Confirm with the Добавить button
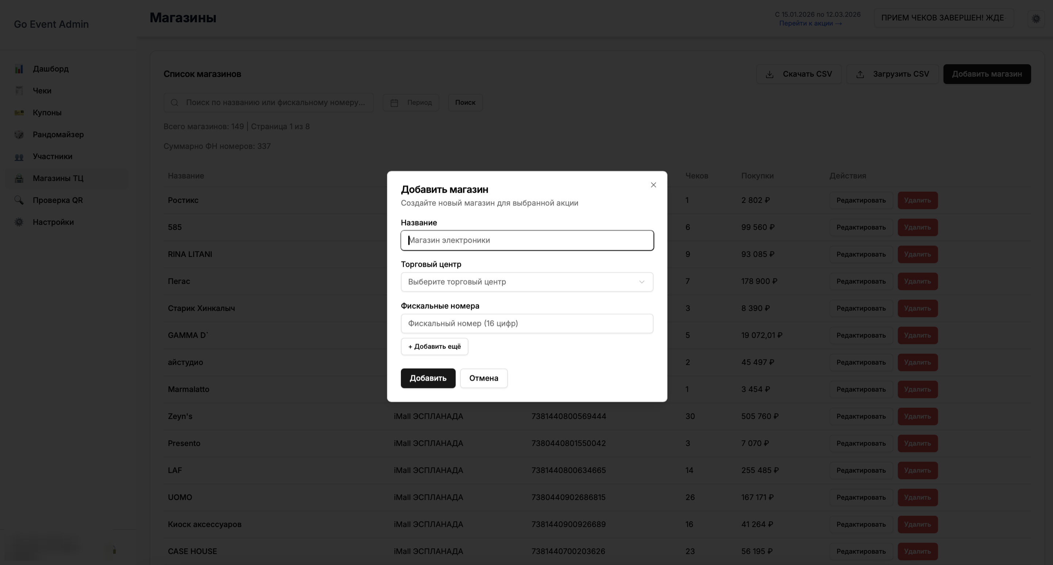Screen dimensions: 1053x565 [428, 378]
